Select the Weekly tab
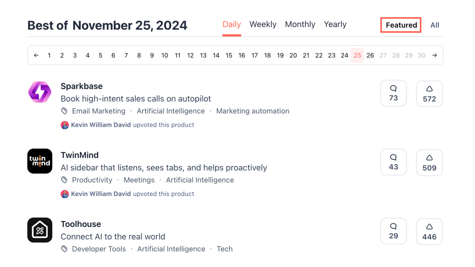Image resolution: width=475 pixels, height=267 pixels. tap(263, 25)
